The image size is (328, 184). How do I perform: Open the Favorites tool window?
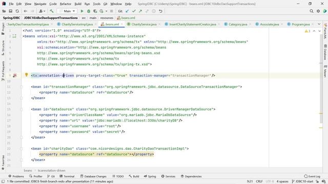click(3, 163)
